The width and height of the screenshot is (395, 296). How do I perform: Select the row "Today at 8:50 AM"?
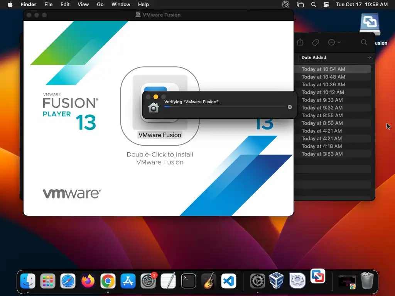tap(333, 123)
